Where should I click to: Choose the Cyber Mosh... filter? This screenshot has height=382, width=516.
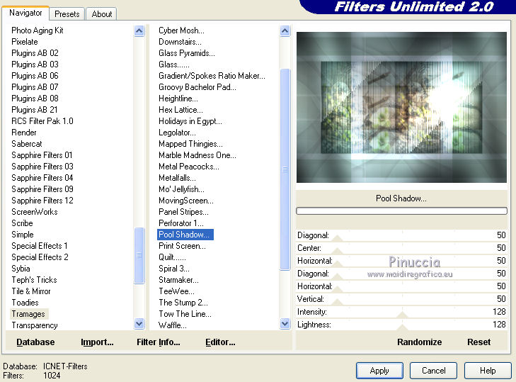(181, 30)
